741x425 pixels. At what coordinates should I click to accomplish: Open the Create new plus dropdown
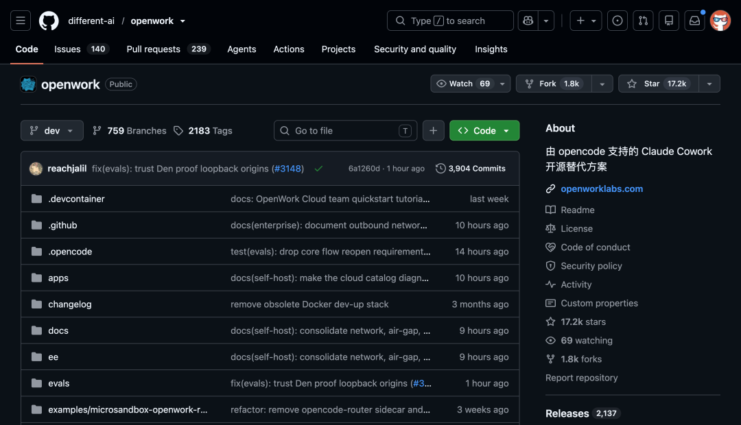click(586, 21)
